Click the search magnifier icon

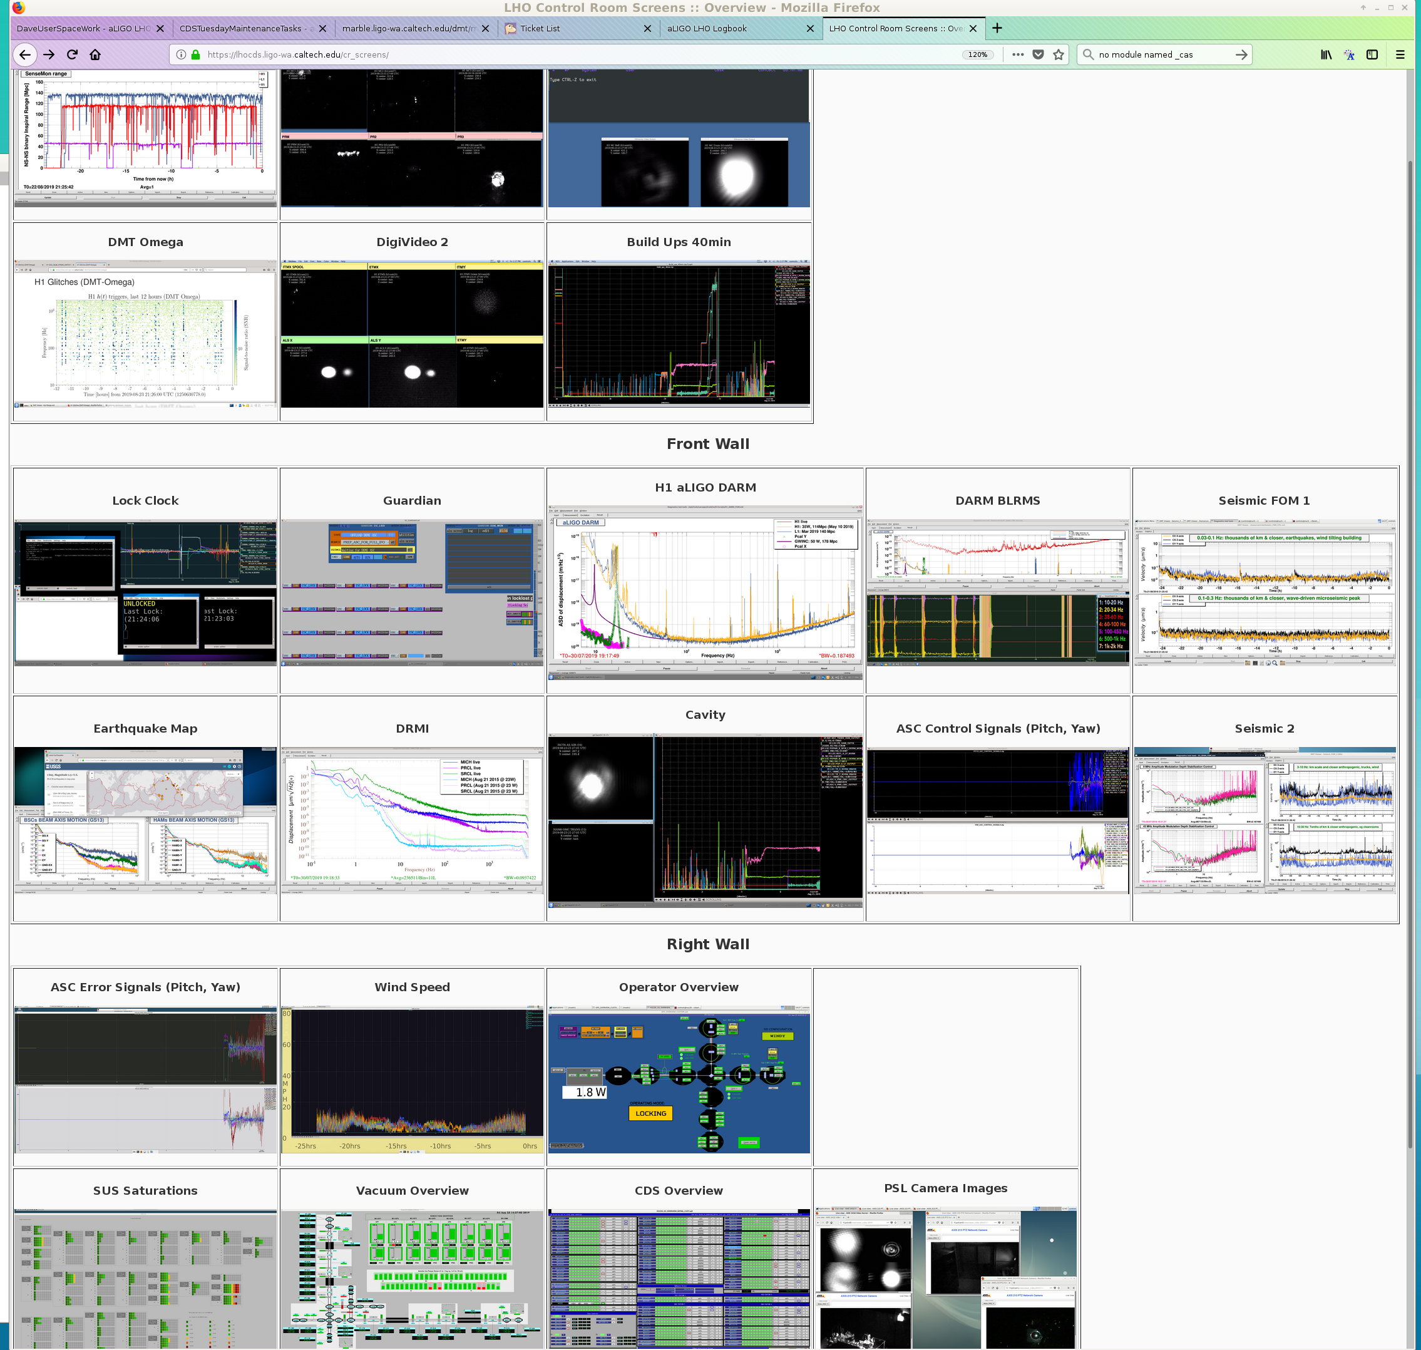pyautogui.click(x=1088, y=54)
